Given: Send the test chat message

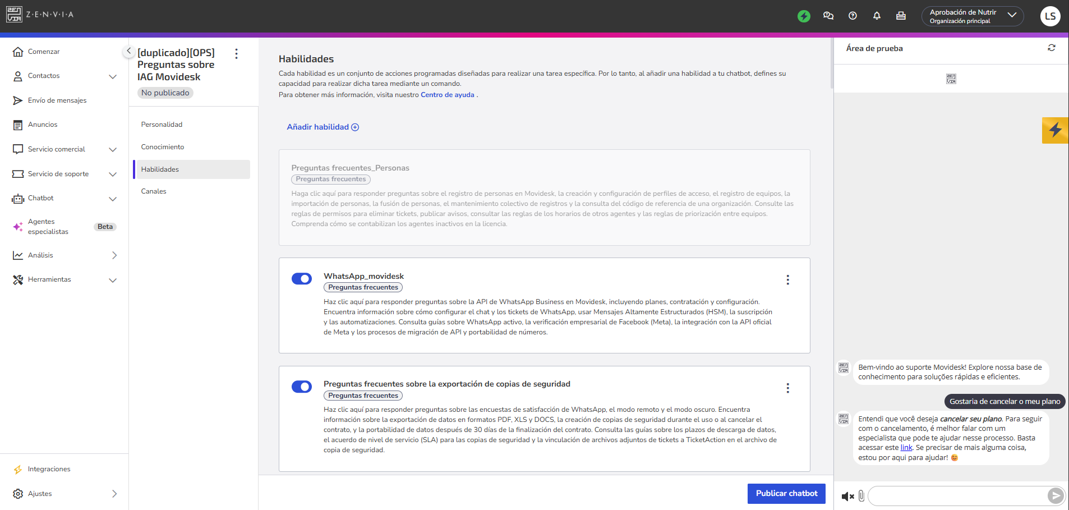Looking at the screenshot, I should pyautogui.click(x=1056, y=495).
